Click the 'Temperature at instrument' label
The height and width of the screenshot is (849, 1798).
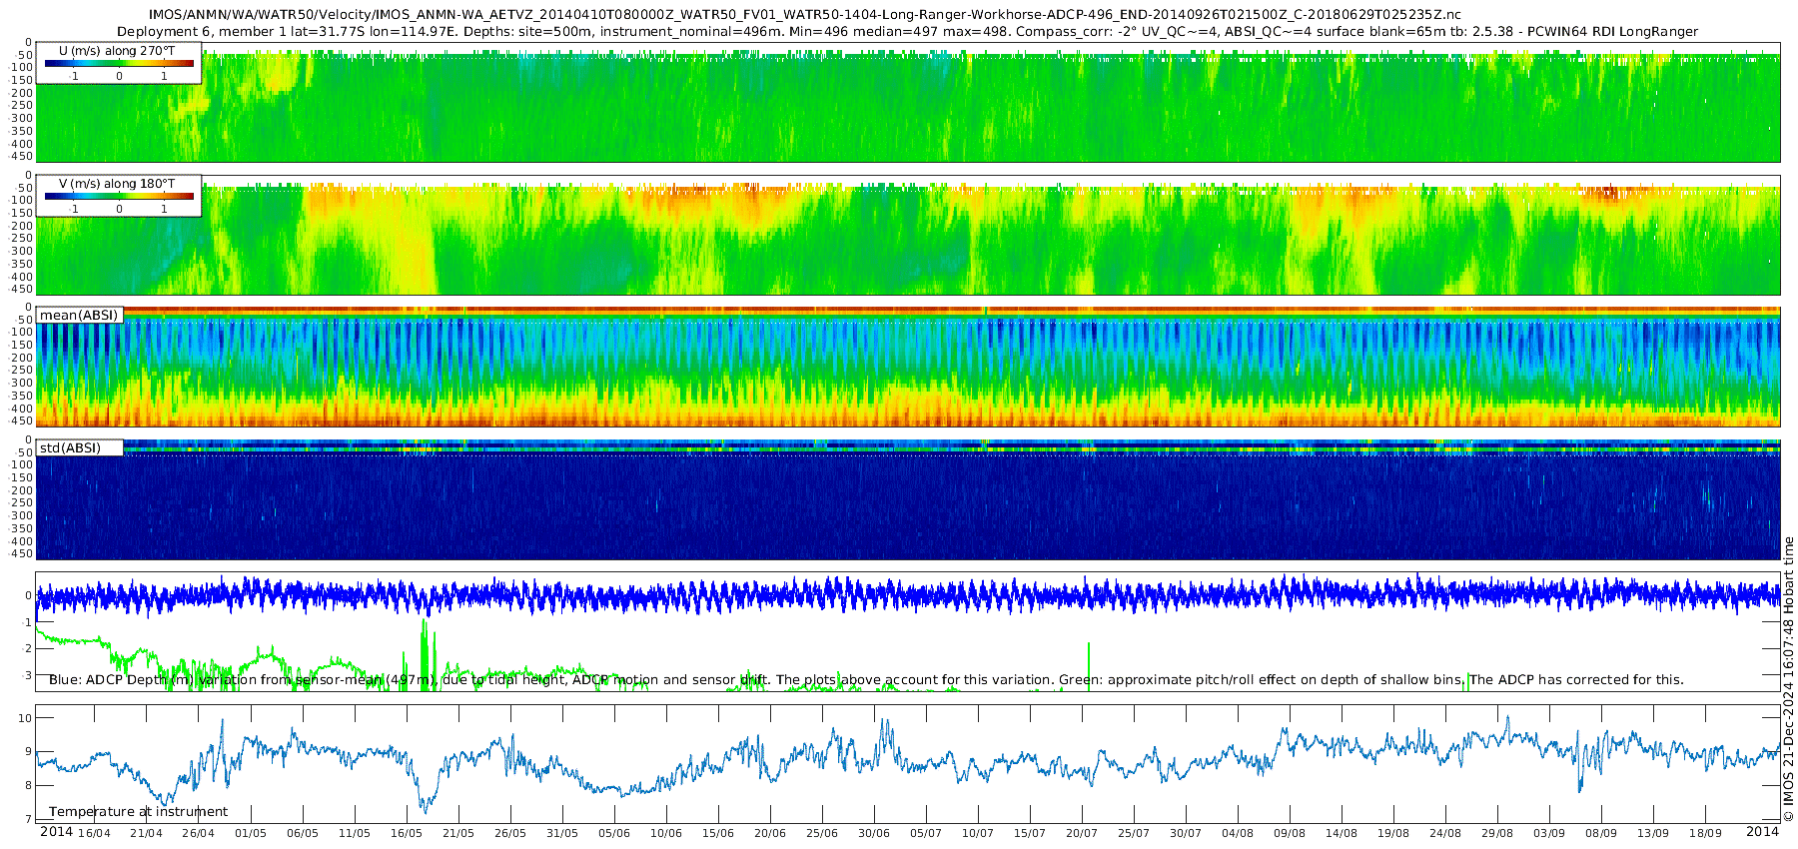click(x=138, y=812)
